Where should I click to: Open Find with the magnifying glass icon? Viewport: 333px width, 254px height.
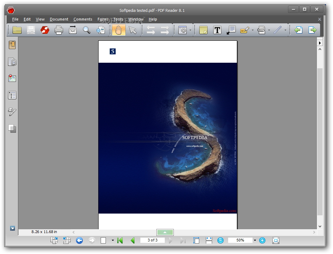click(x=87, y=30)
